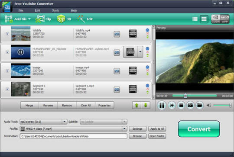
Task: Open the Help menu
Action: (x=74, y=10)
